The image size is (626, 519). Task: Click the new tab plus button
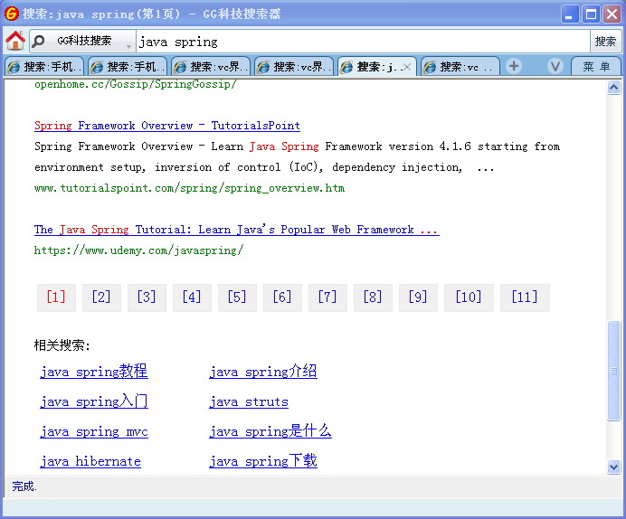[514, 66]
